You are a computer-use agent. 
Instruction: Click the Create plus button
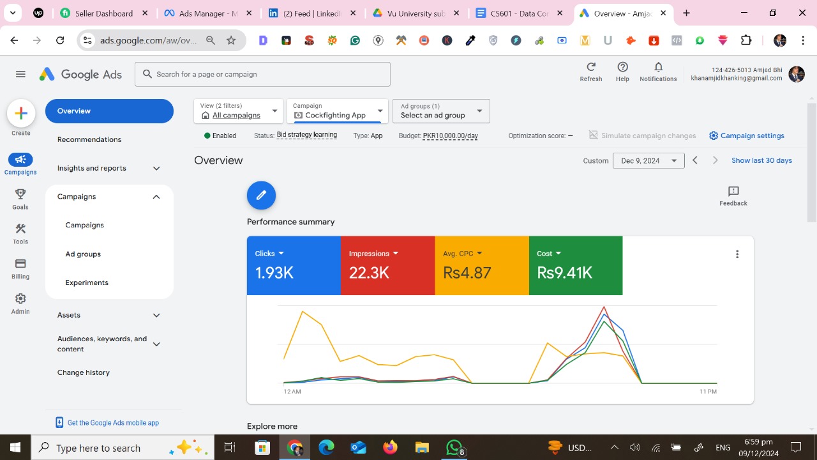20,114
